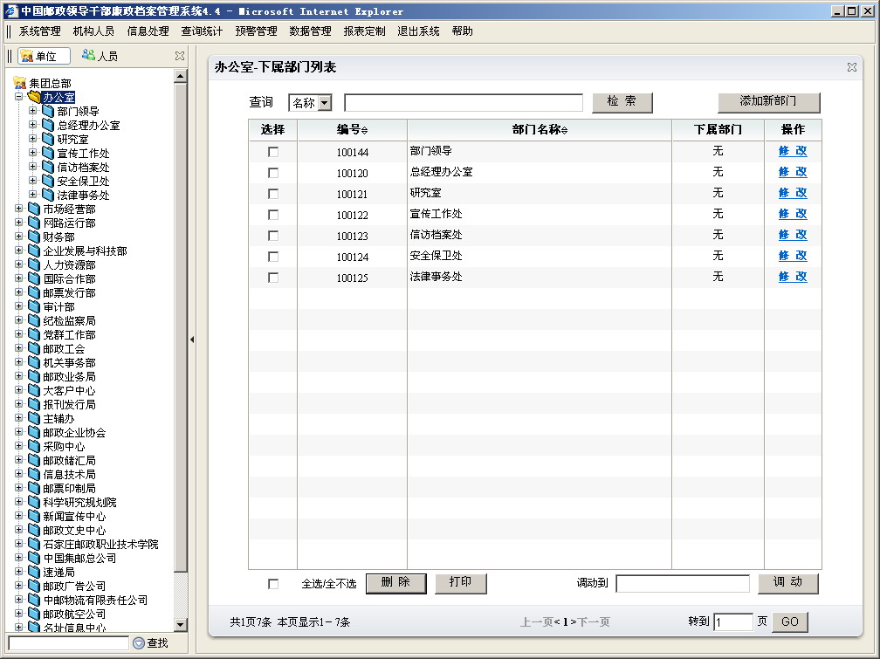The width and height of the screenshot is (880, 659).
Task: Click the open folder icon of 办公室
Action: tap(35, 97)
